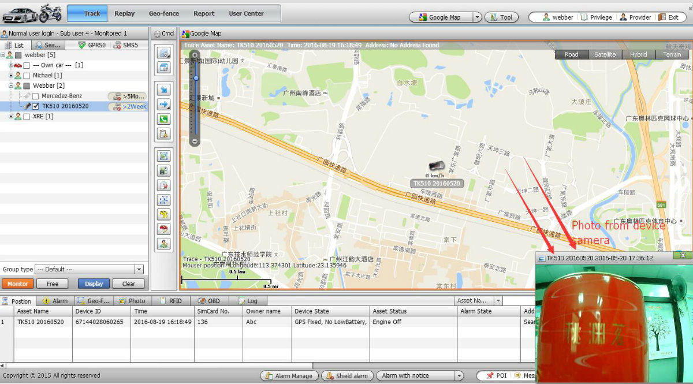693x384 pixels.
Task: Click the map selection frame icon
Action: point(163,156)
